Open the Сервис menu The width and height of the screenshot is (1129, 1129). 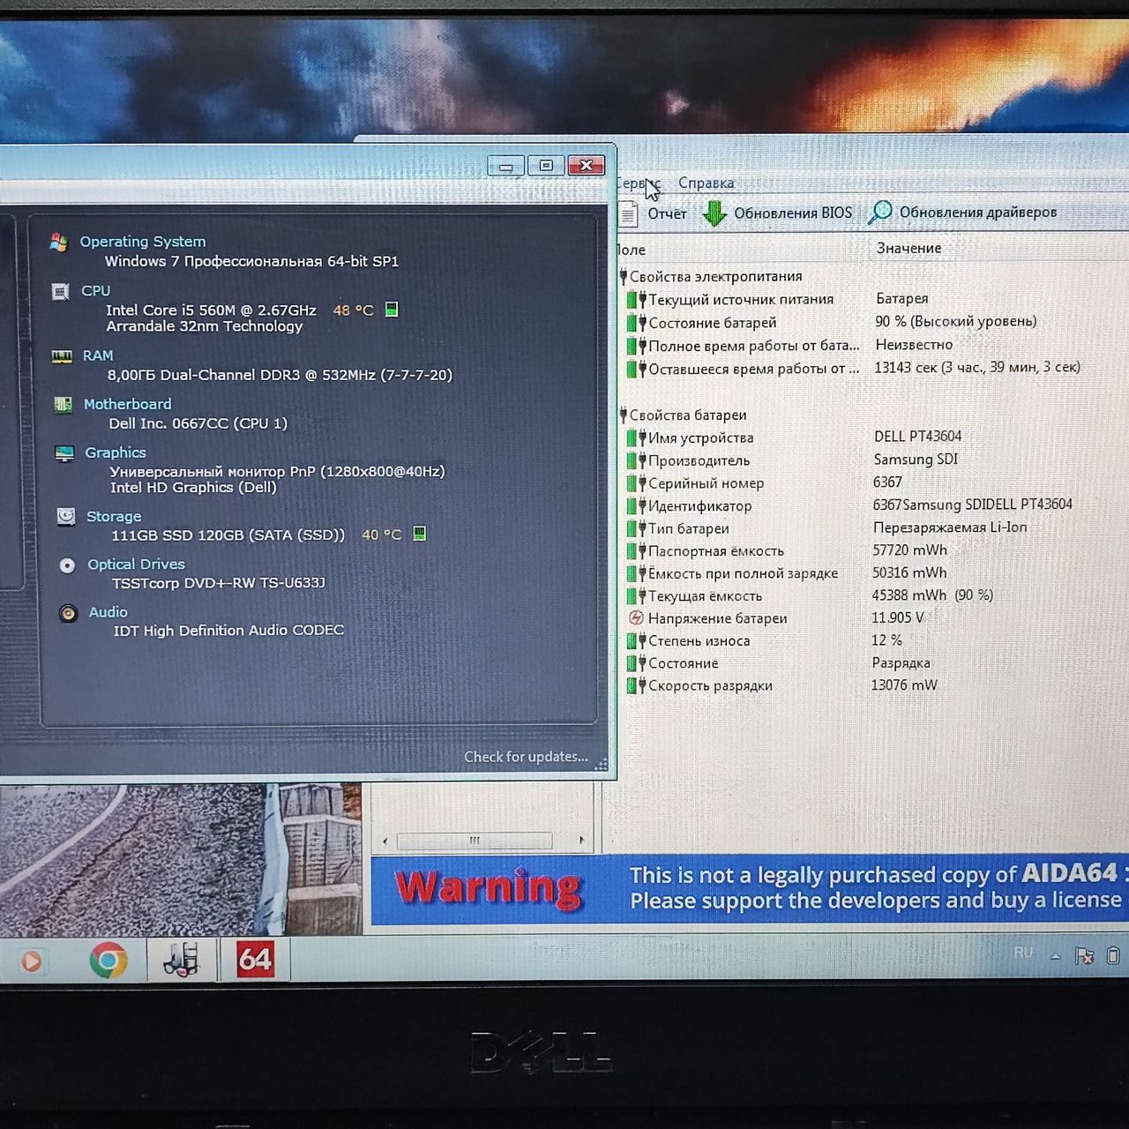click(638, 183)
